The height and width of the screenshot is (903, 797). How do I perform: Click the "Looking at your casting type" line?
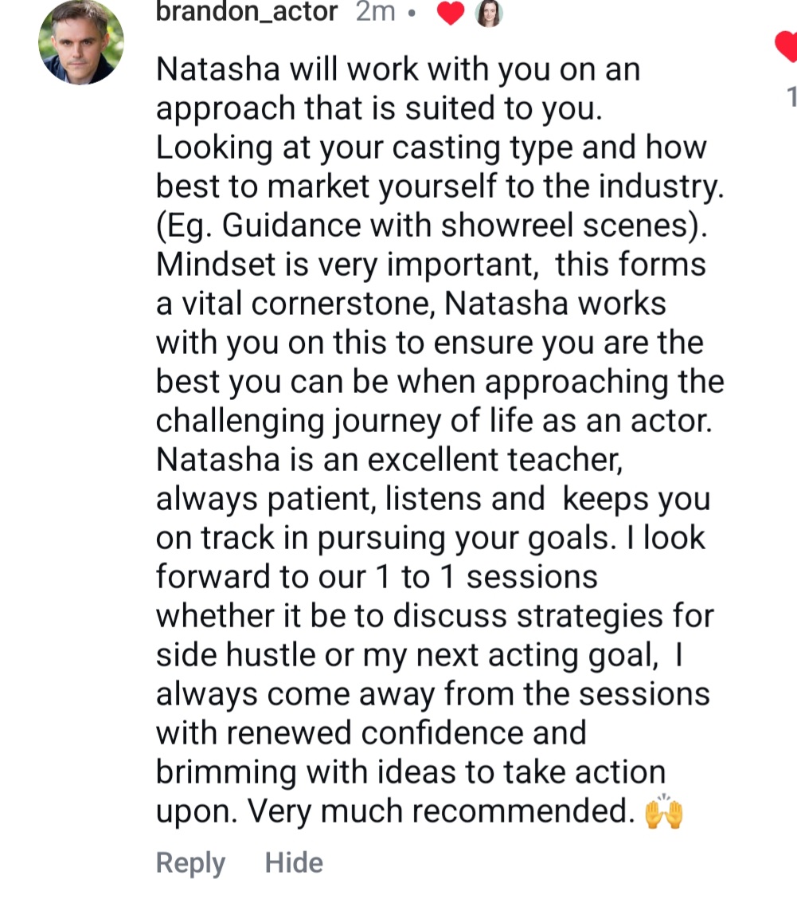432,148
